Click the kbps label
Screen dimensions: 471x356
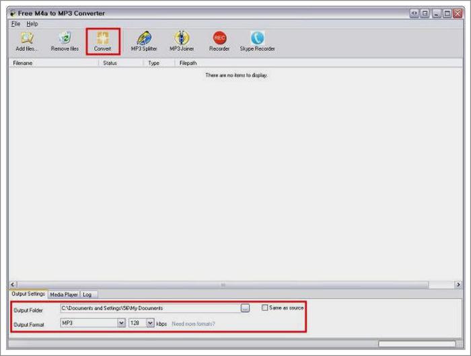click(x=161, y=324)
